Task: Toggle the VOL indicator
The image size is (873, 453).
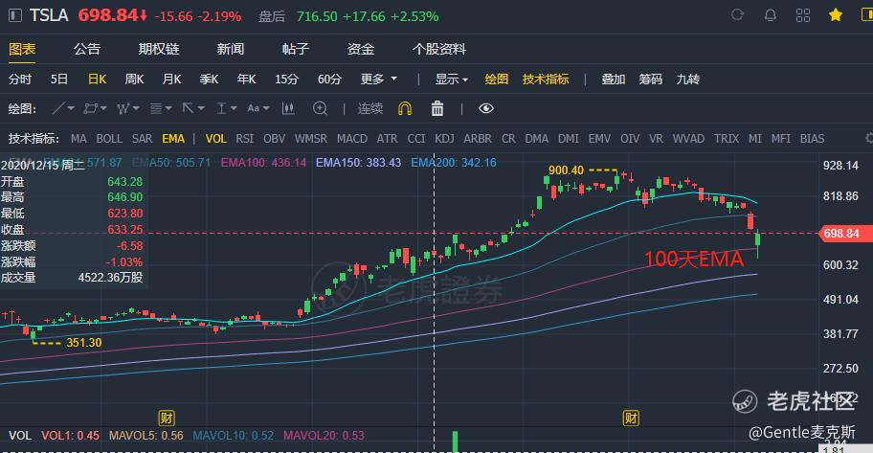Action: tap(216, 138)
